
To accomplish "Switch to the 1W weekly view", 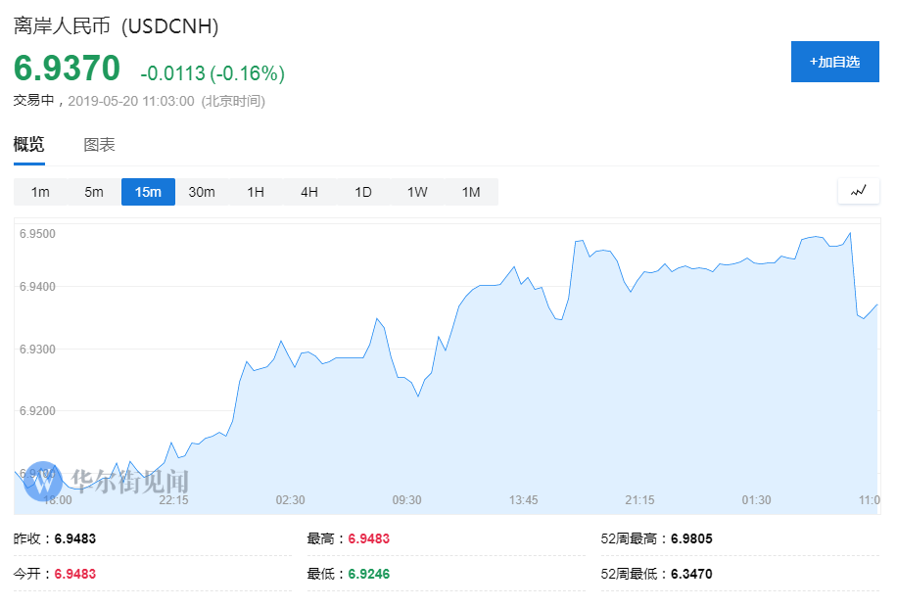I will pyautogui.click(x=417, y=192).
